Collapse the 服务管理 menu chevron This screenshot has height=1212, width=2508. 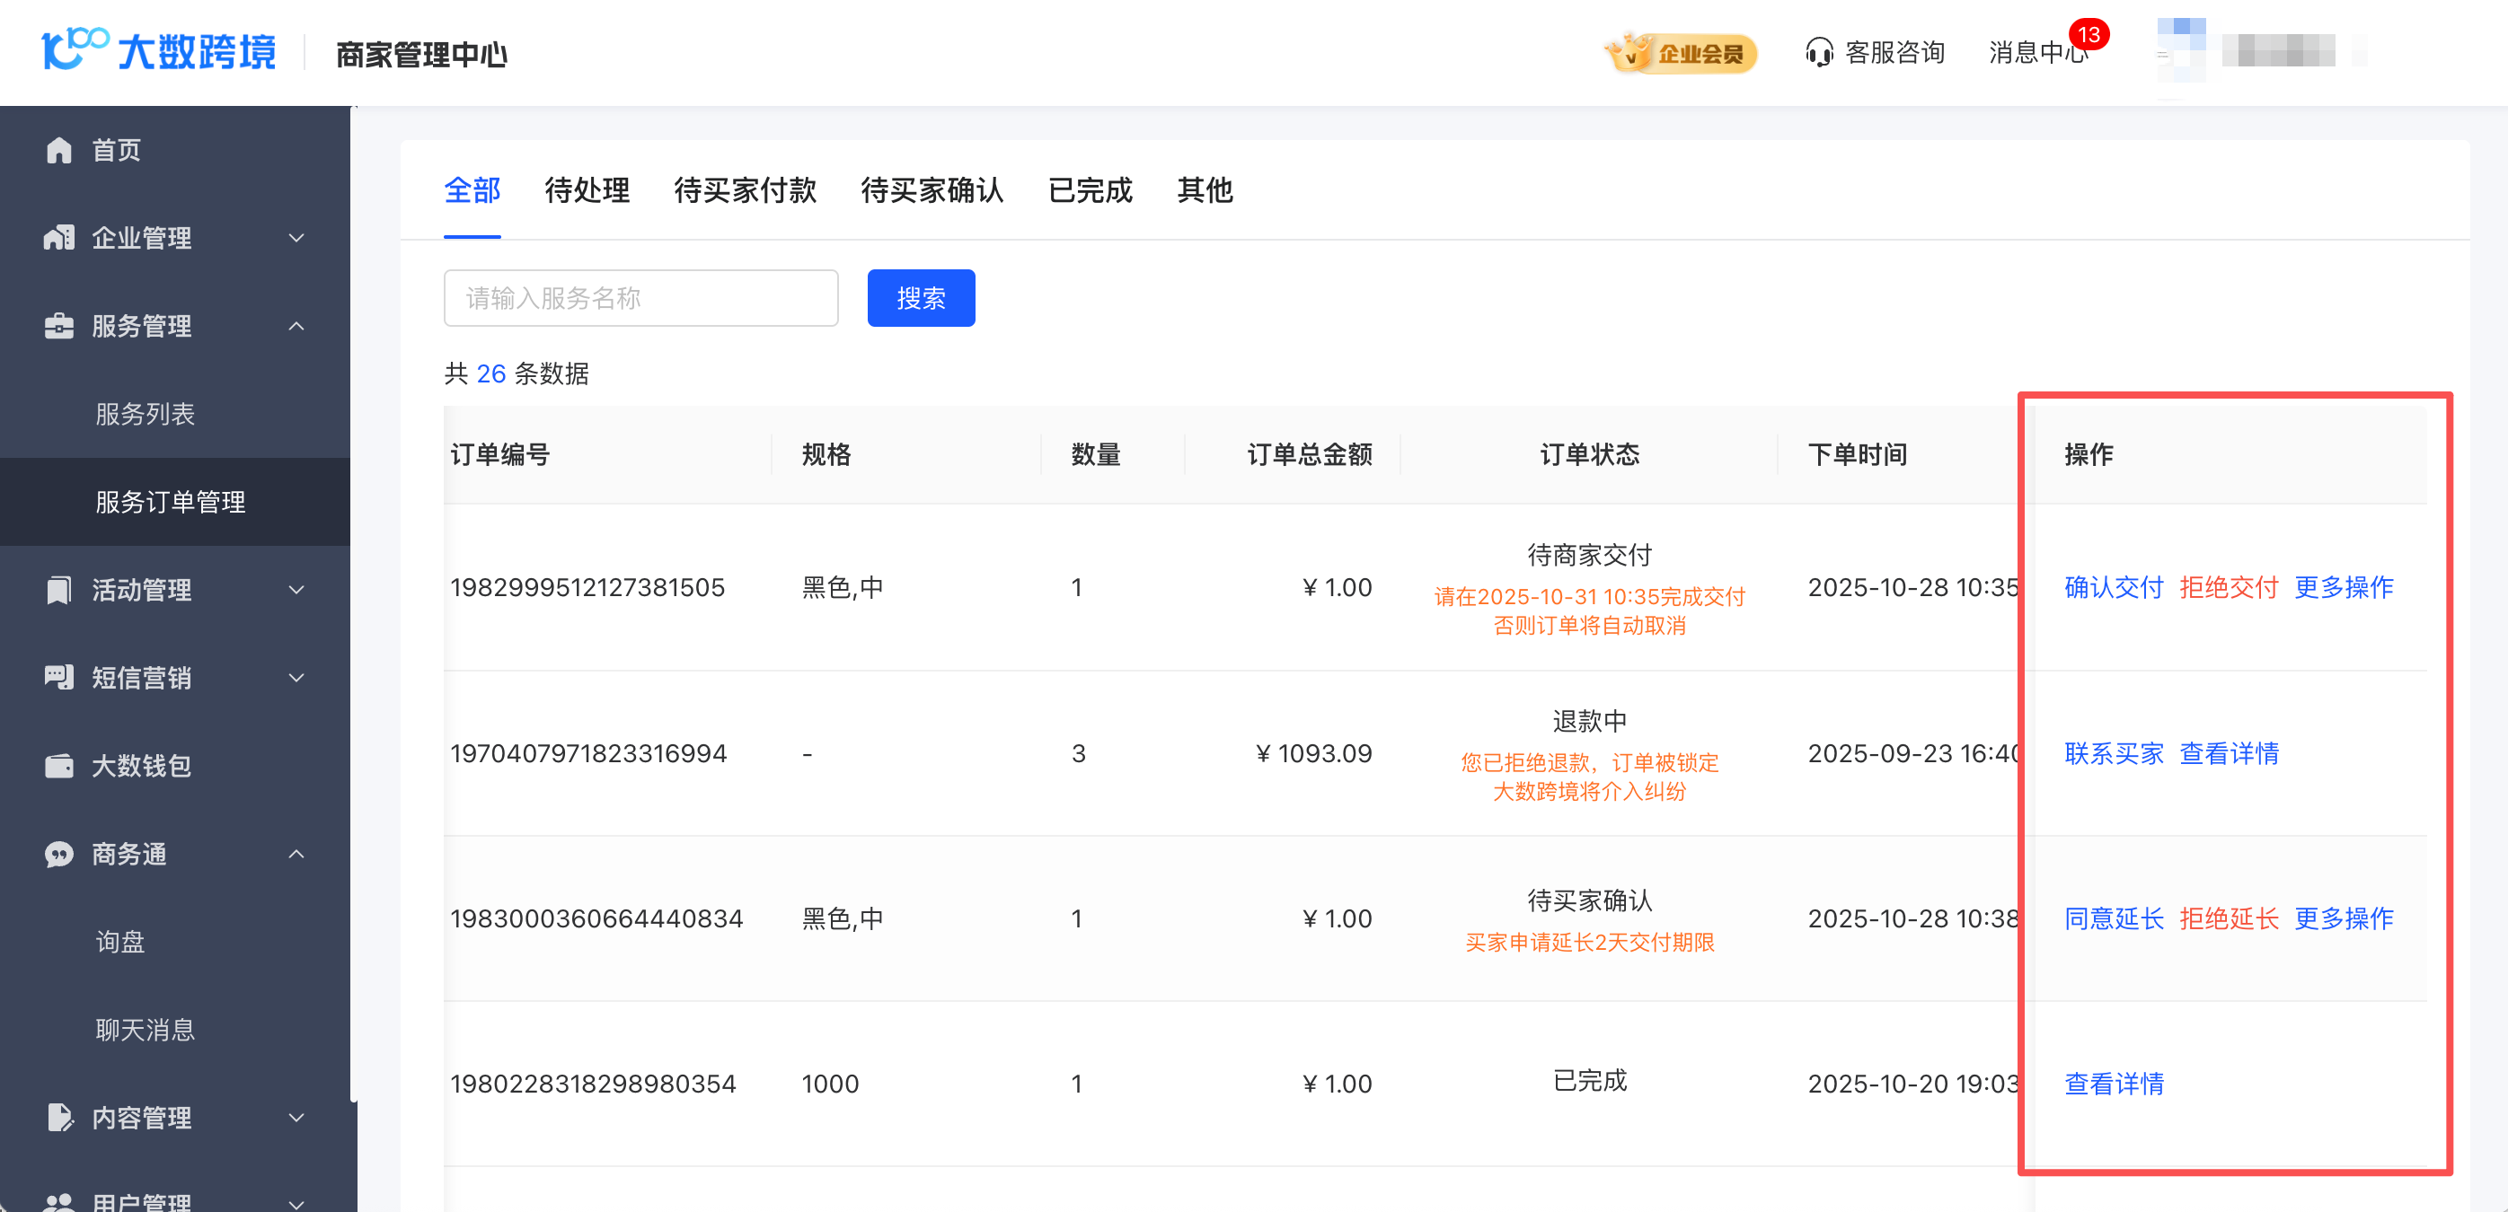pos(297,326)
